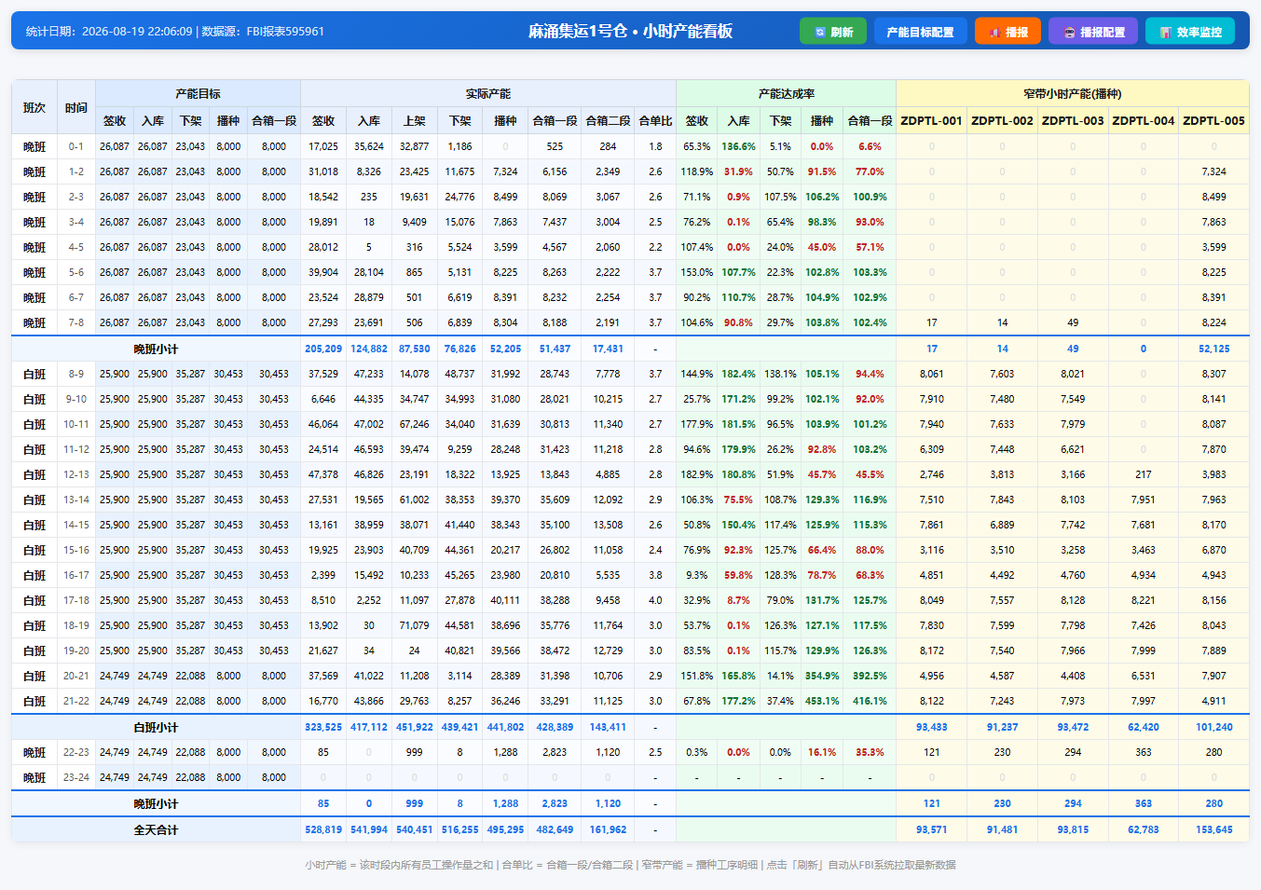Click the 实际产能 group header
Image resolution: width=1261 pixels, height=890 pixels.
488,94
